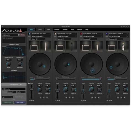131x131 pixels.
Task: Click the Multi-mic Scenario notes box
Action: (x=14, y=40)
